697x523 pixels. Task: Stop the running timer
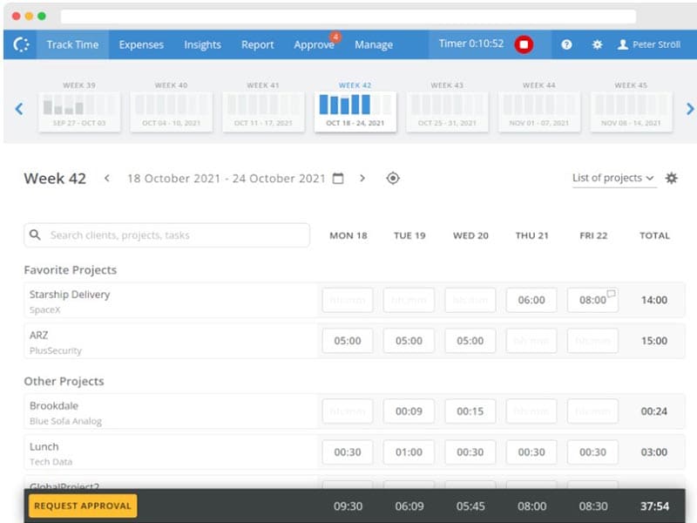click(523, 44)
